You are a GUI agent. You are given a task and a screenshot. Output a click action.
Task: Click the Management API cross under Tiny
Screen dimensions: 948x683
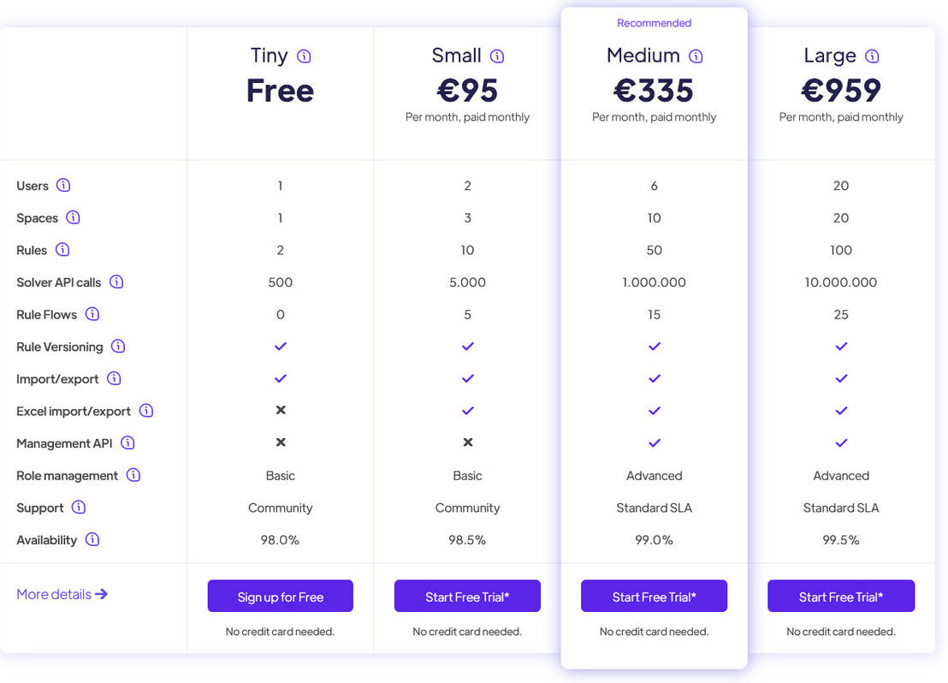280,442
